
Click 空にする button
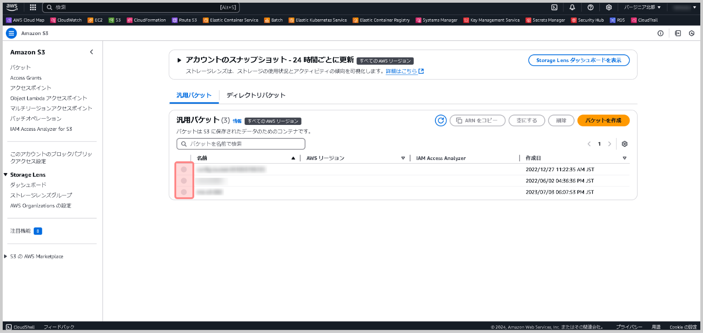coord(527,120)
